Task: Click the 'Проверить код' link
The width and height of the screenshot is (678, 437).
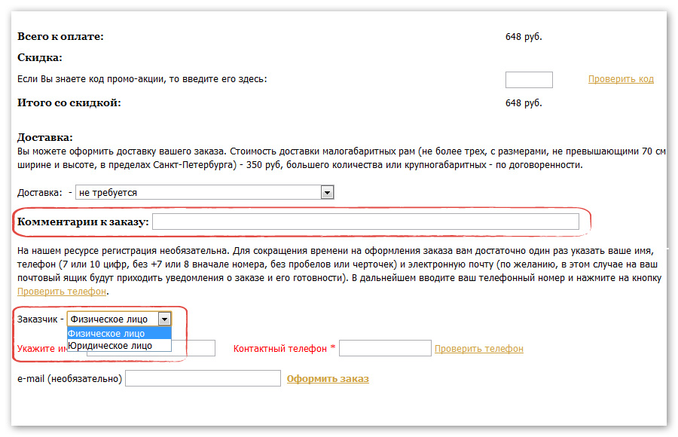Action: (x=621, y=79)
